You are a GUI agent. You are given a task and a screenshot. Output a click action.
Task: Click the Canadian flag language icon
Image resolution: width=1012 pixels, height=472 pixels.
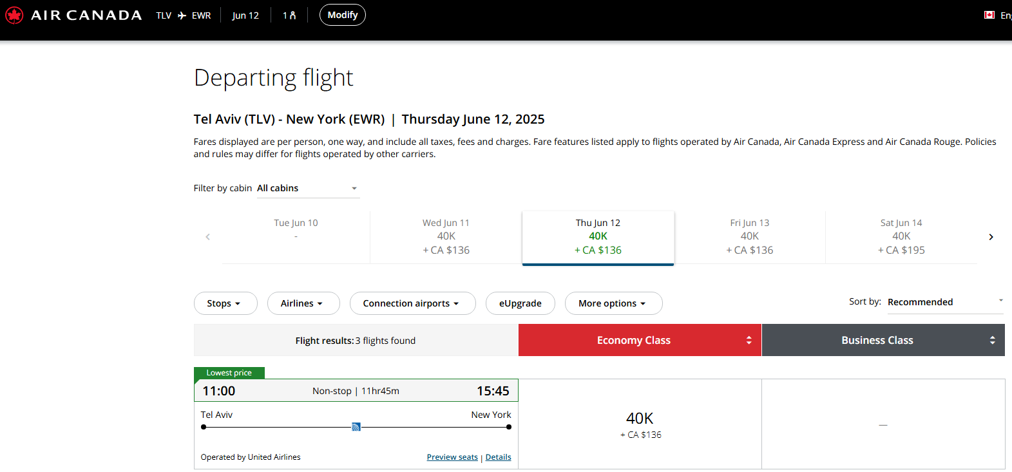[989, 15]
